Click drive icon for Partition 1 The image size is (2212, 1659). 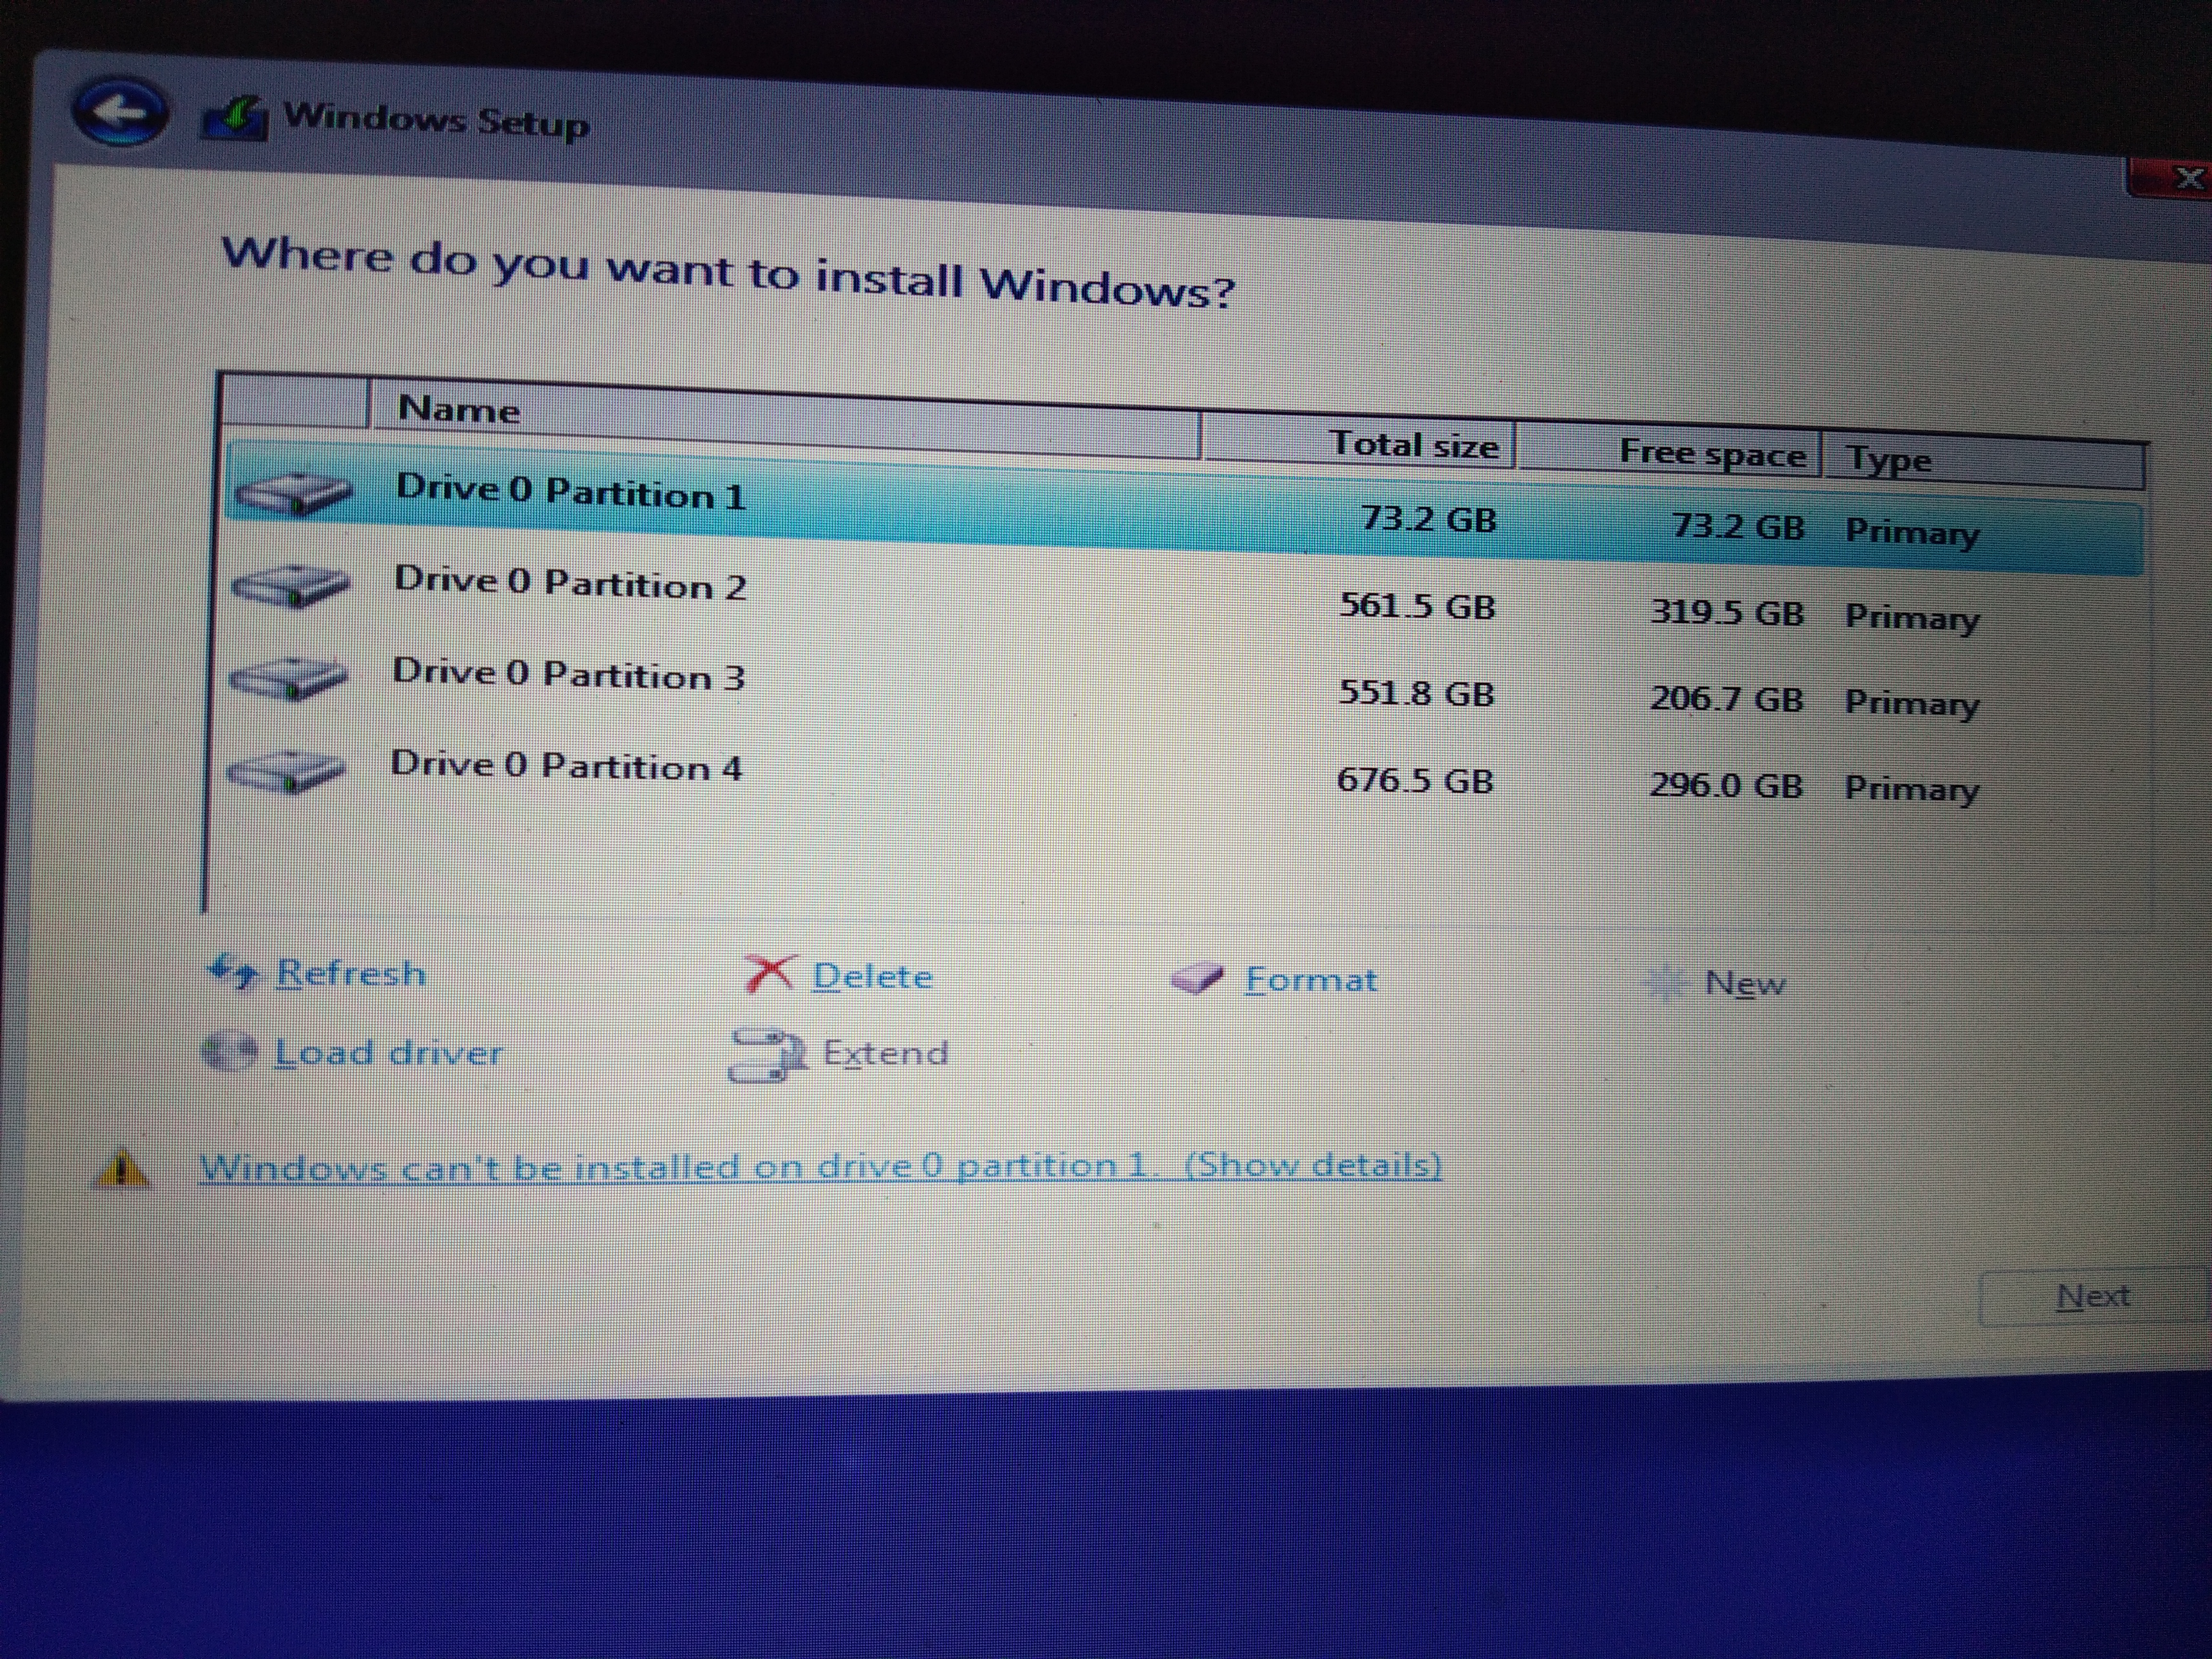pyautogui.click(x=293, y=492)
